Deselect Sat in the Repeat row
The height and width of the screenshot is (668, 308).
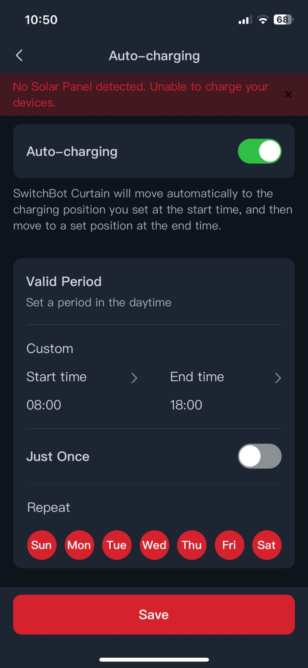pyautogui.click(x=267, y=545)
